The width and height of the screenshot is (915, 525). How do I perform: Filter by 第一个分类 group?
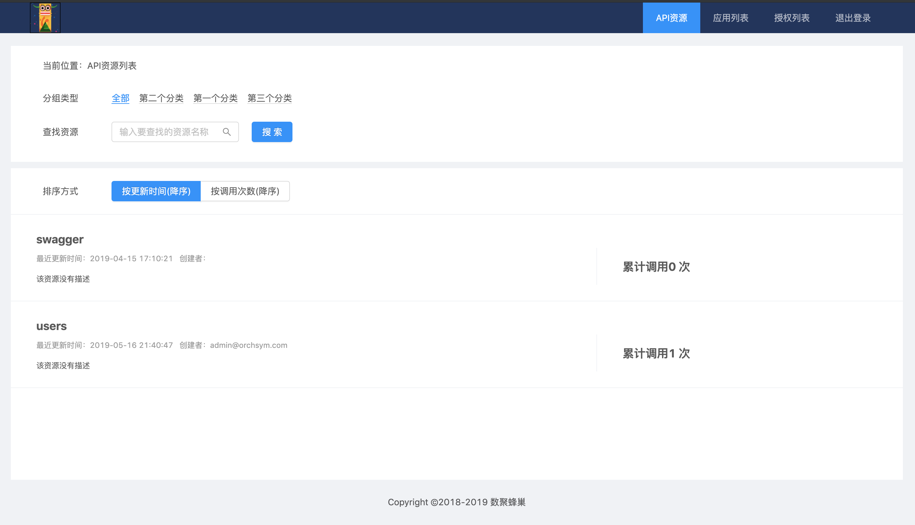coord(215,98)
